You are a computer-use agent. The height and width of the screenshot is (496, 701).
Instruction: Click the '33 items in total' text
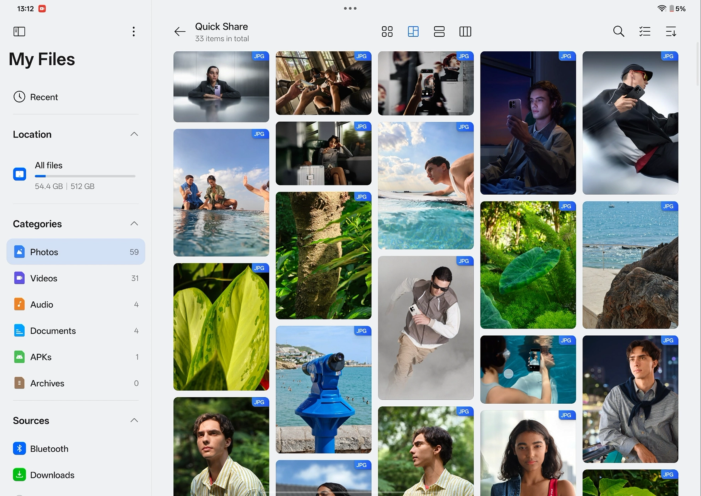222,39
